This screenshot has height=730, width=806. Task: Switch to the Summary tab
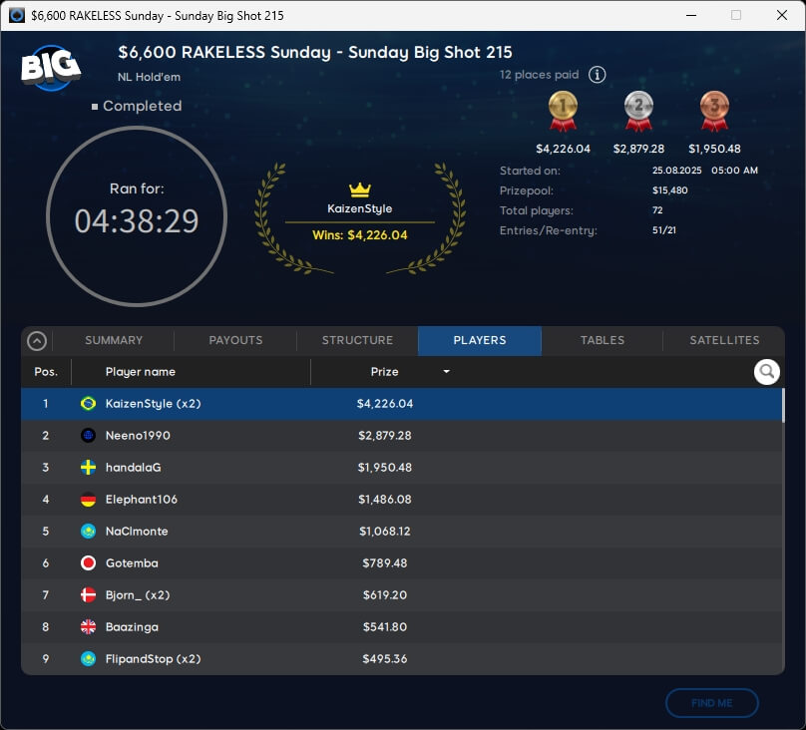click(x=114, y=340)
